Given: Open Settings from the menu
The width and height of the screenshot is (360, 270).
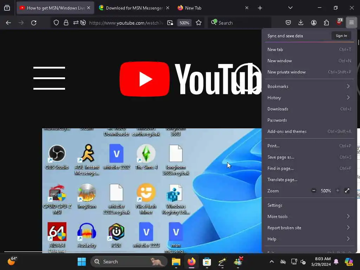Looking at the screenshot, I should (309, 205).
